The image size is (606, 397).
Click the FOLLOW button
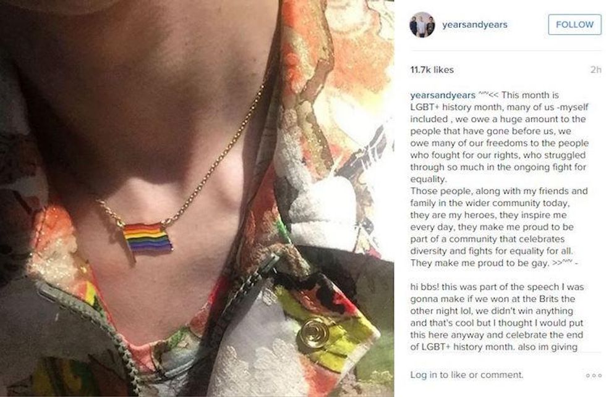[x=574, y=25]
